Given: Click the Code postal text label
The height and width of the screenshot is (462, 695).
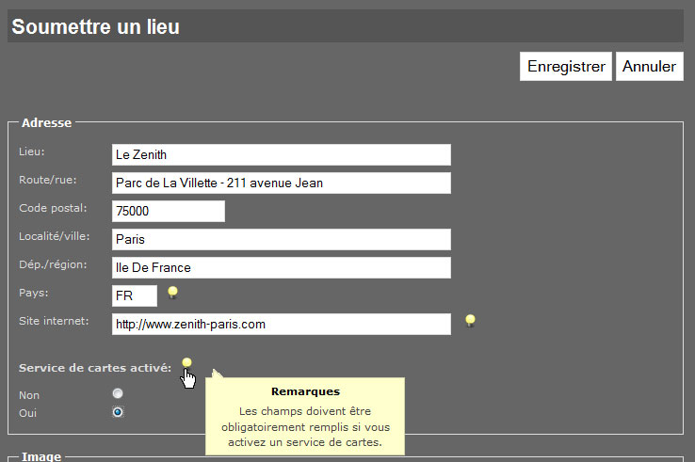Looking at the screenshot, I should [53, 208].
